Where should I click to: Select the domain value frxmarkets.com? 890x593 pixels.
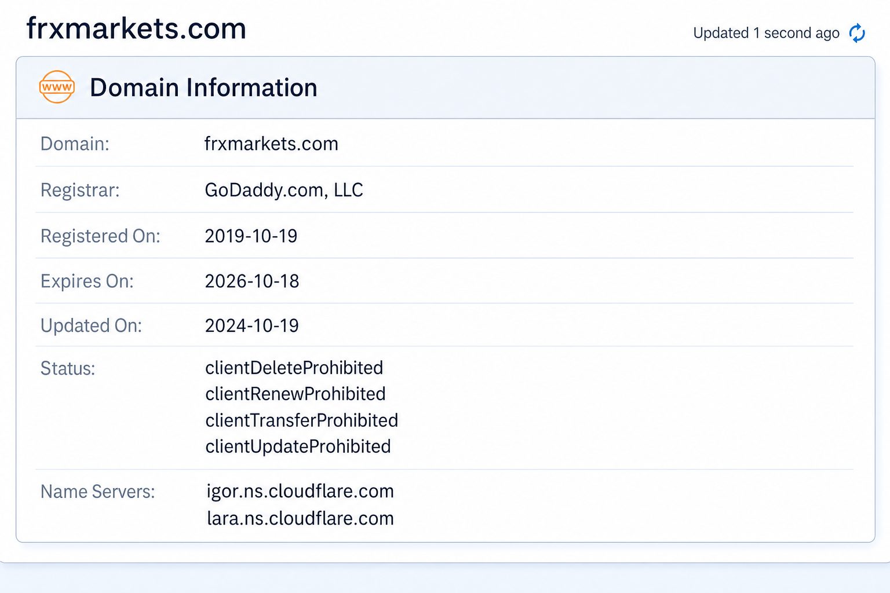[x=271, y=144]
